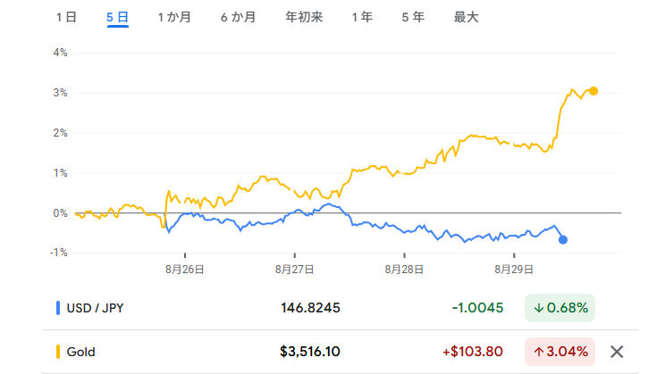This screenshot has width=657, height=374.
Task: Click the yellow Gold color marker
Action: 58,352
